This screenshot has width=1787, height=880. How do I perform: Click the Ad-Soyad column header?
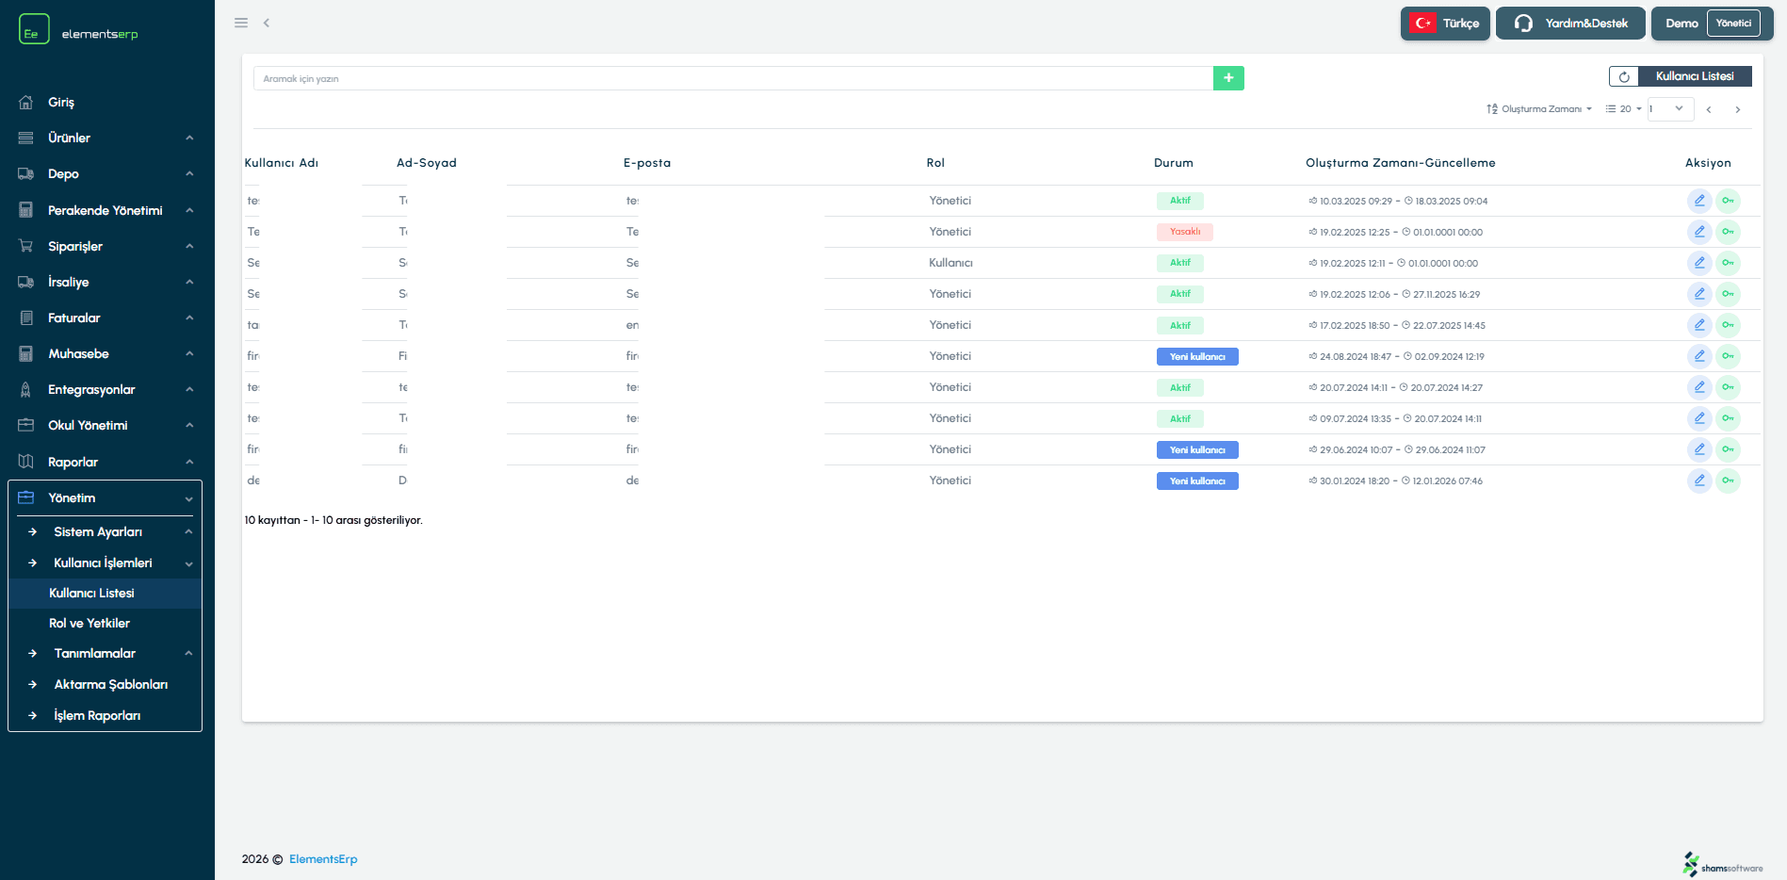pos(427,163)
